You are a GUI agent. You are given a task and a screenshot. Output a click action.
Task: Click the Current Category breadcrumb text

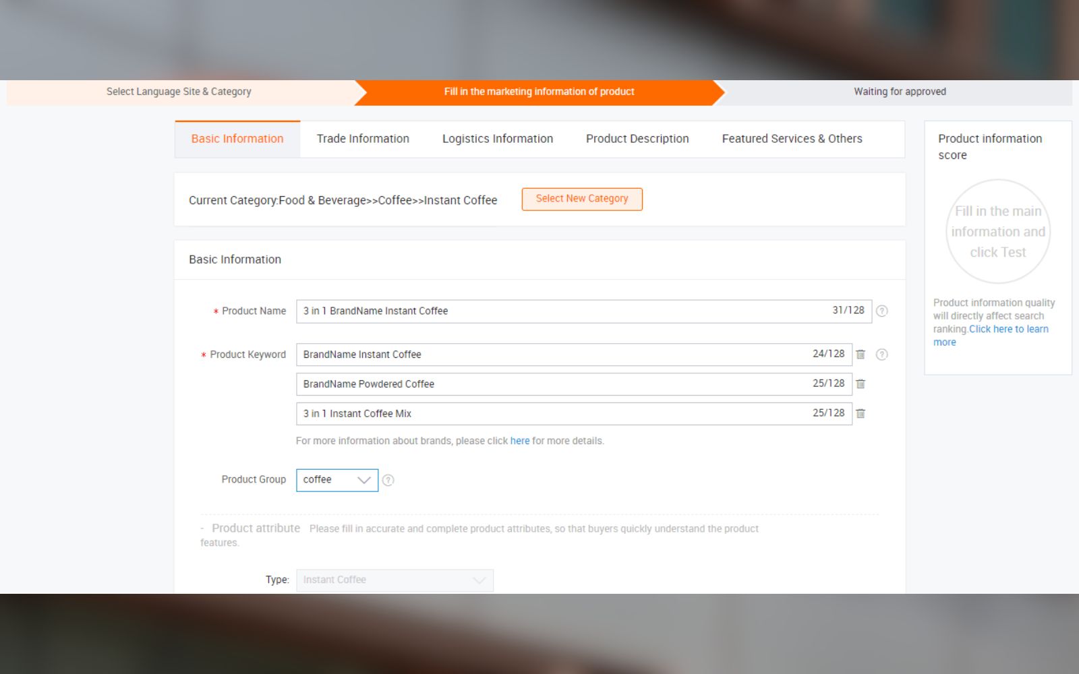(x=343, y=200)
